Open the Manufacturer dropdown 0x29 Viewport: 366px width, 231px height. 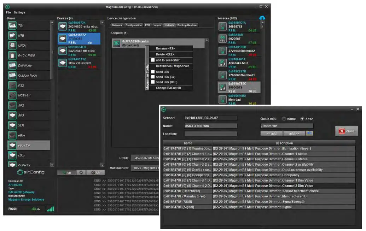tap(145, 168)
